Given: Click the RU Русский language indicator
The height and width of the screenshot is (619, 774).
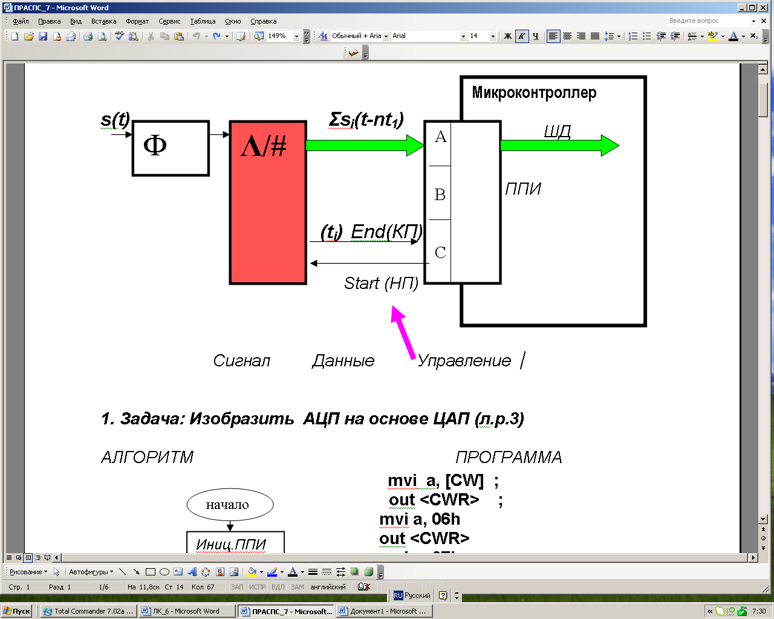Looking at the screenshot, I should click(412, 595).
